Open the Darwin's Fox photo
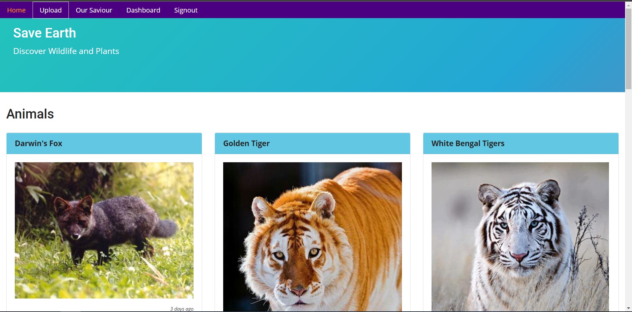Image resolution: width=632 pixels, height=312 pixels. 104,230
